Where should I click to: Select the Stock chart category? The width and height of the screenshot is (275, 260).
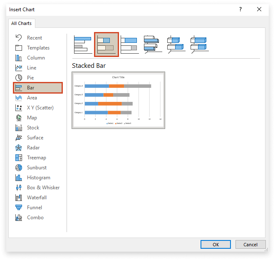point(38,128)
